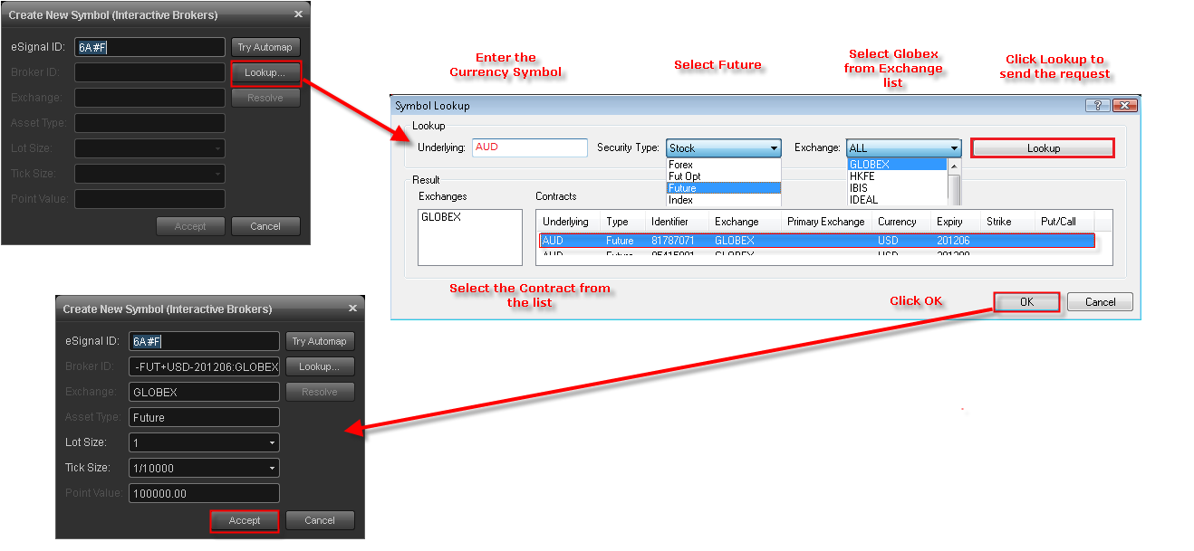The image size is (1194, 551).
Task: Click the disabled Resolve button in top dialog
Action: coord(265,98)
